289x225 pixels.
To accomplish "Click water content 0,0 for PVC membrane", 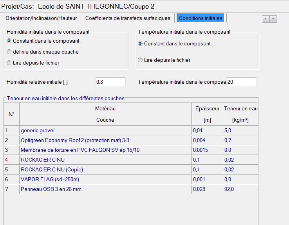I will click(x=240, y=150).
